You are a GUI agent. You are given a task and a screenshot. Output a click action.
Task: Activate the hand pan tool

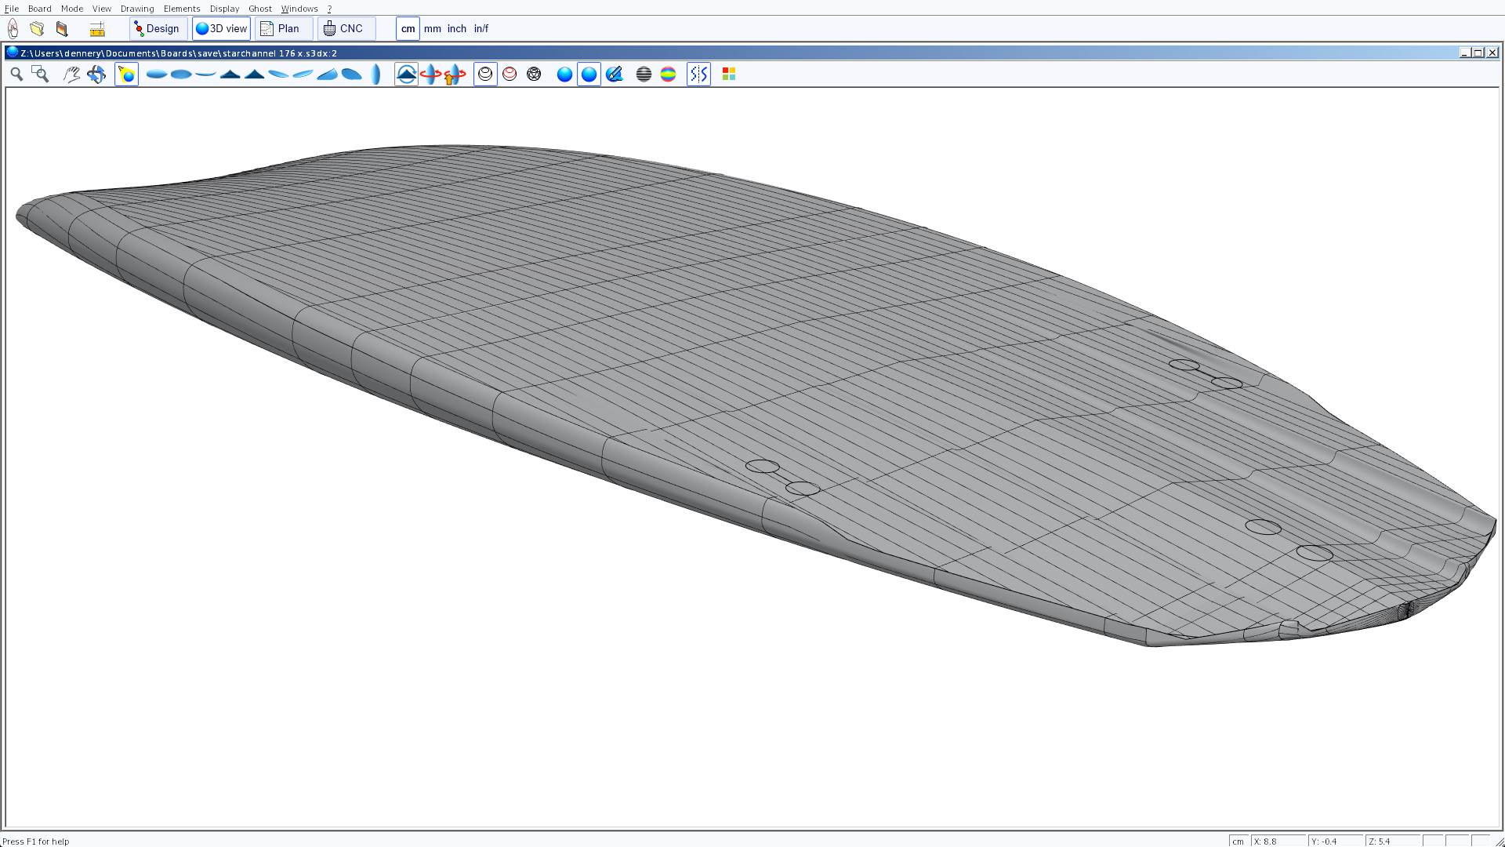(x=71, y=74)
